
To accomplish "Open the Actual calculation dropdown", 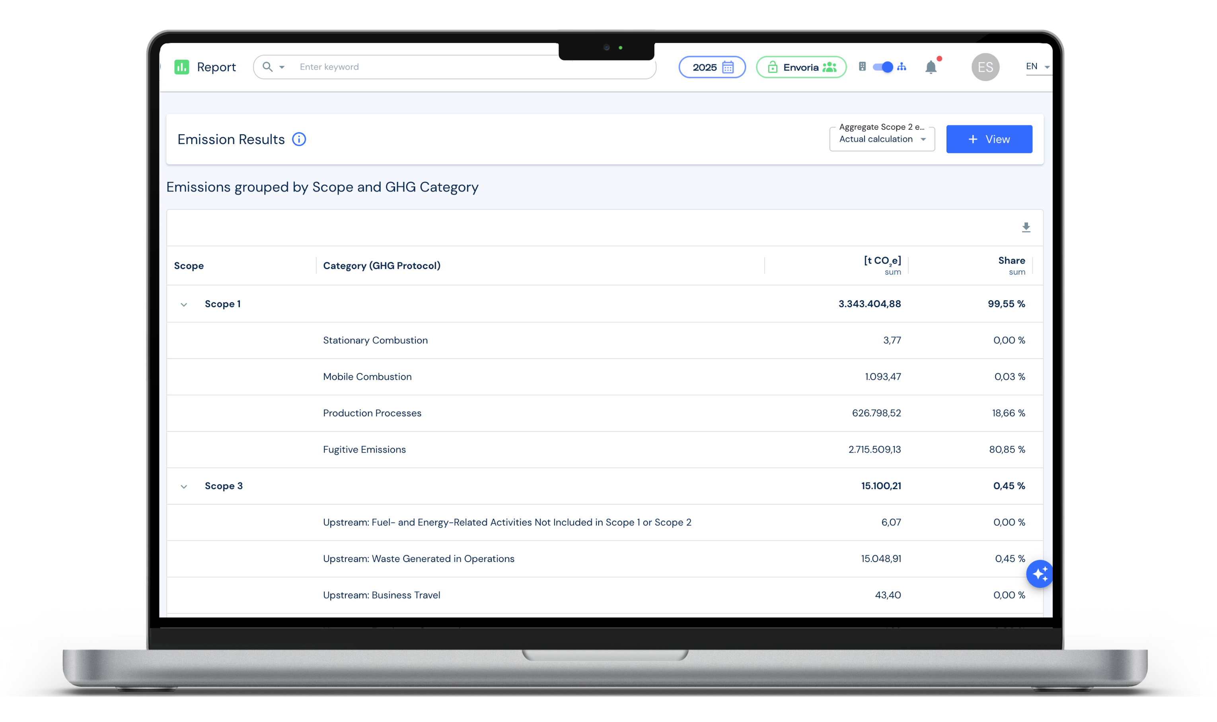I will [x=882, y=139].
